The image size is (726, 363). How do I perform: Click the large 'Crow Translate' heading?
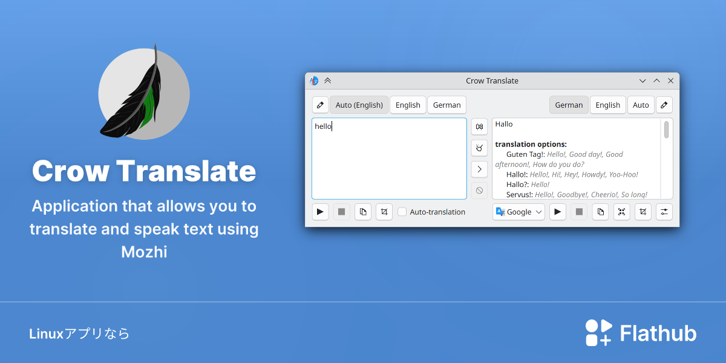click(x=144, y=171)
